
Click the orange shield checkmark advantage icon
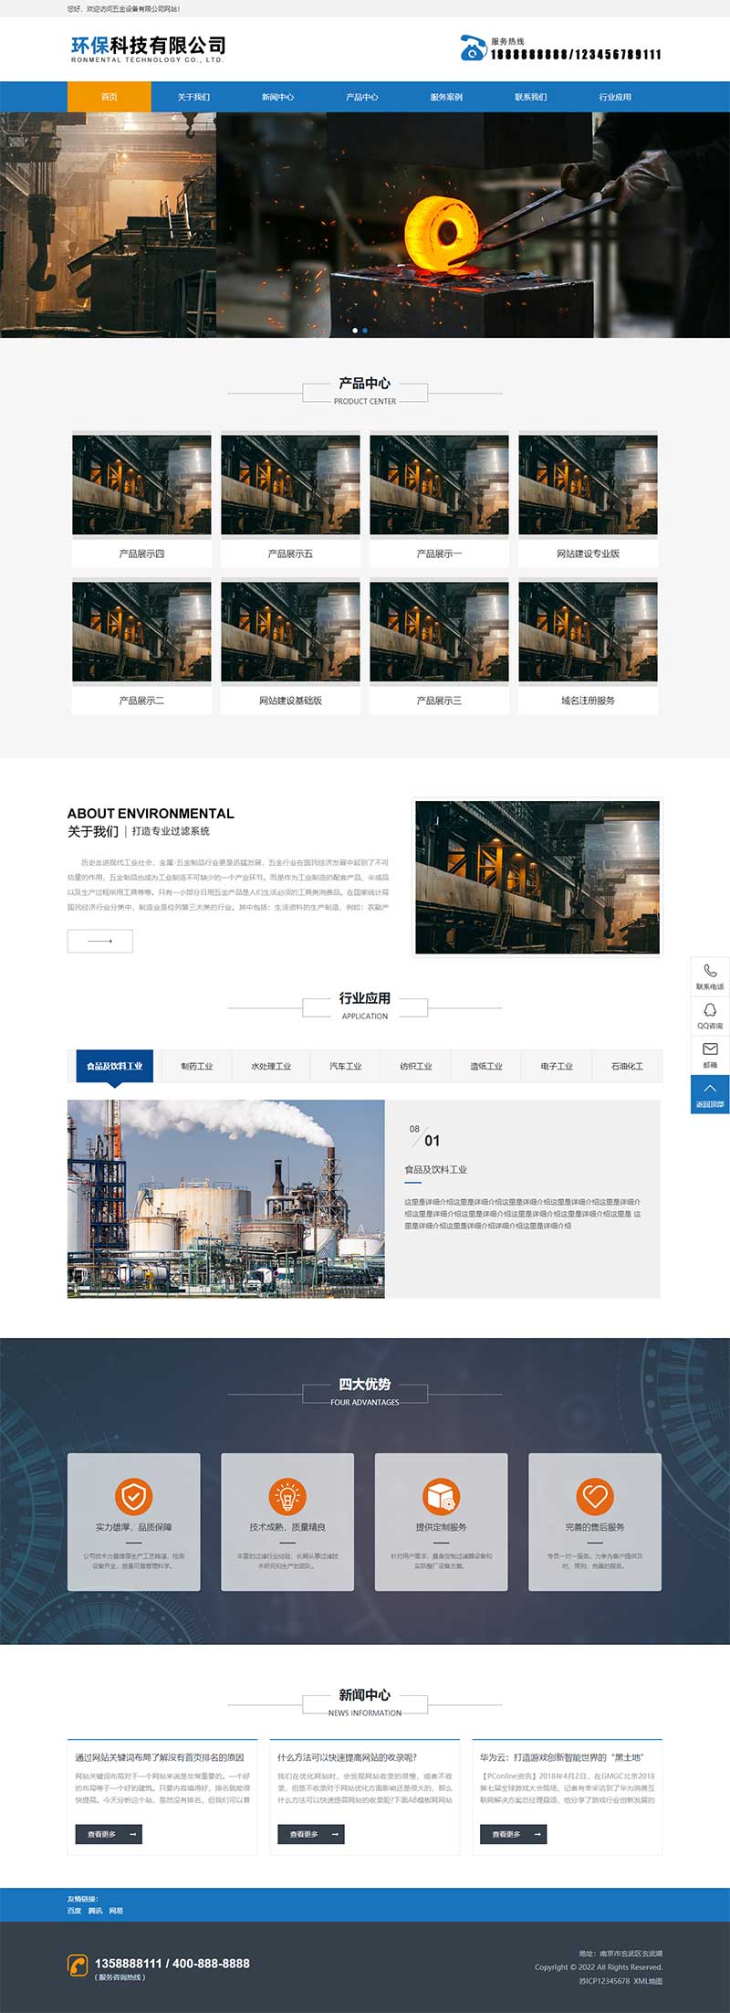(133, 1496)
